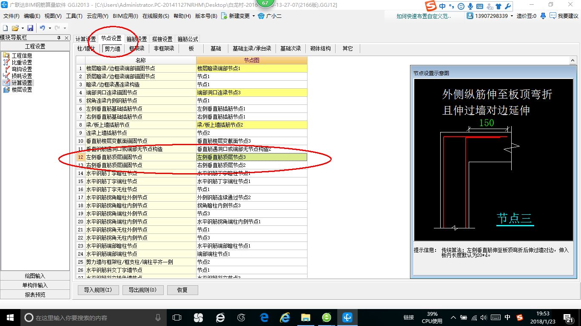This screenshot has width=581, height=326.
Task: Click the table scroll-up arrow
Action: [x=573, y=61]
